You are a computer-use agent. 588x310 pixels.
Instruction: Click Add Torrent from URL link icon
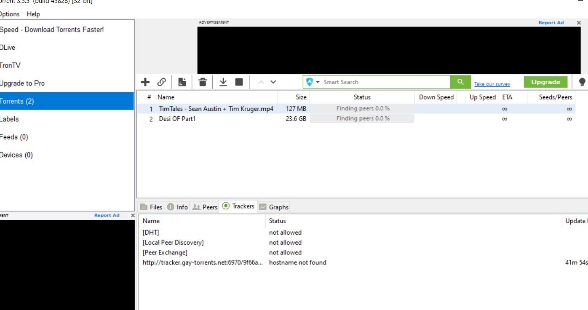tap(162, 82)
